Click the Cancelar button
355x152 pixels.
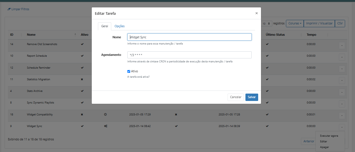point(236,97)
